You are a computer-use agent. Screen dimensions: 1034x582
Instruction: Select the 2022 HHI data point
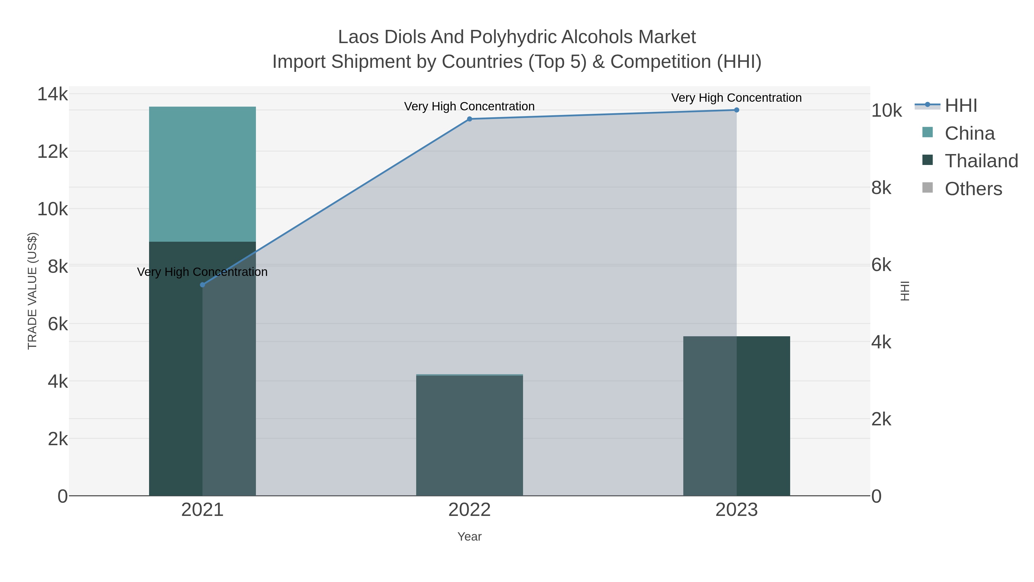pyautogui.click(x=470, y=119)
